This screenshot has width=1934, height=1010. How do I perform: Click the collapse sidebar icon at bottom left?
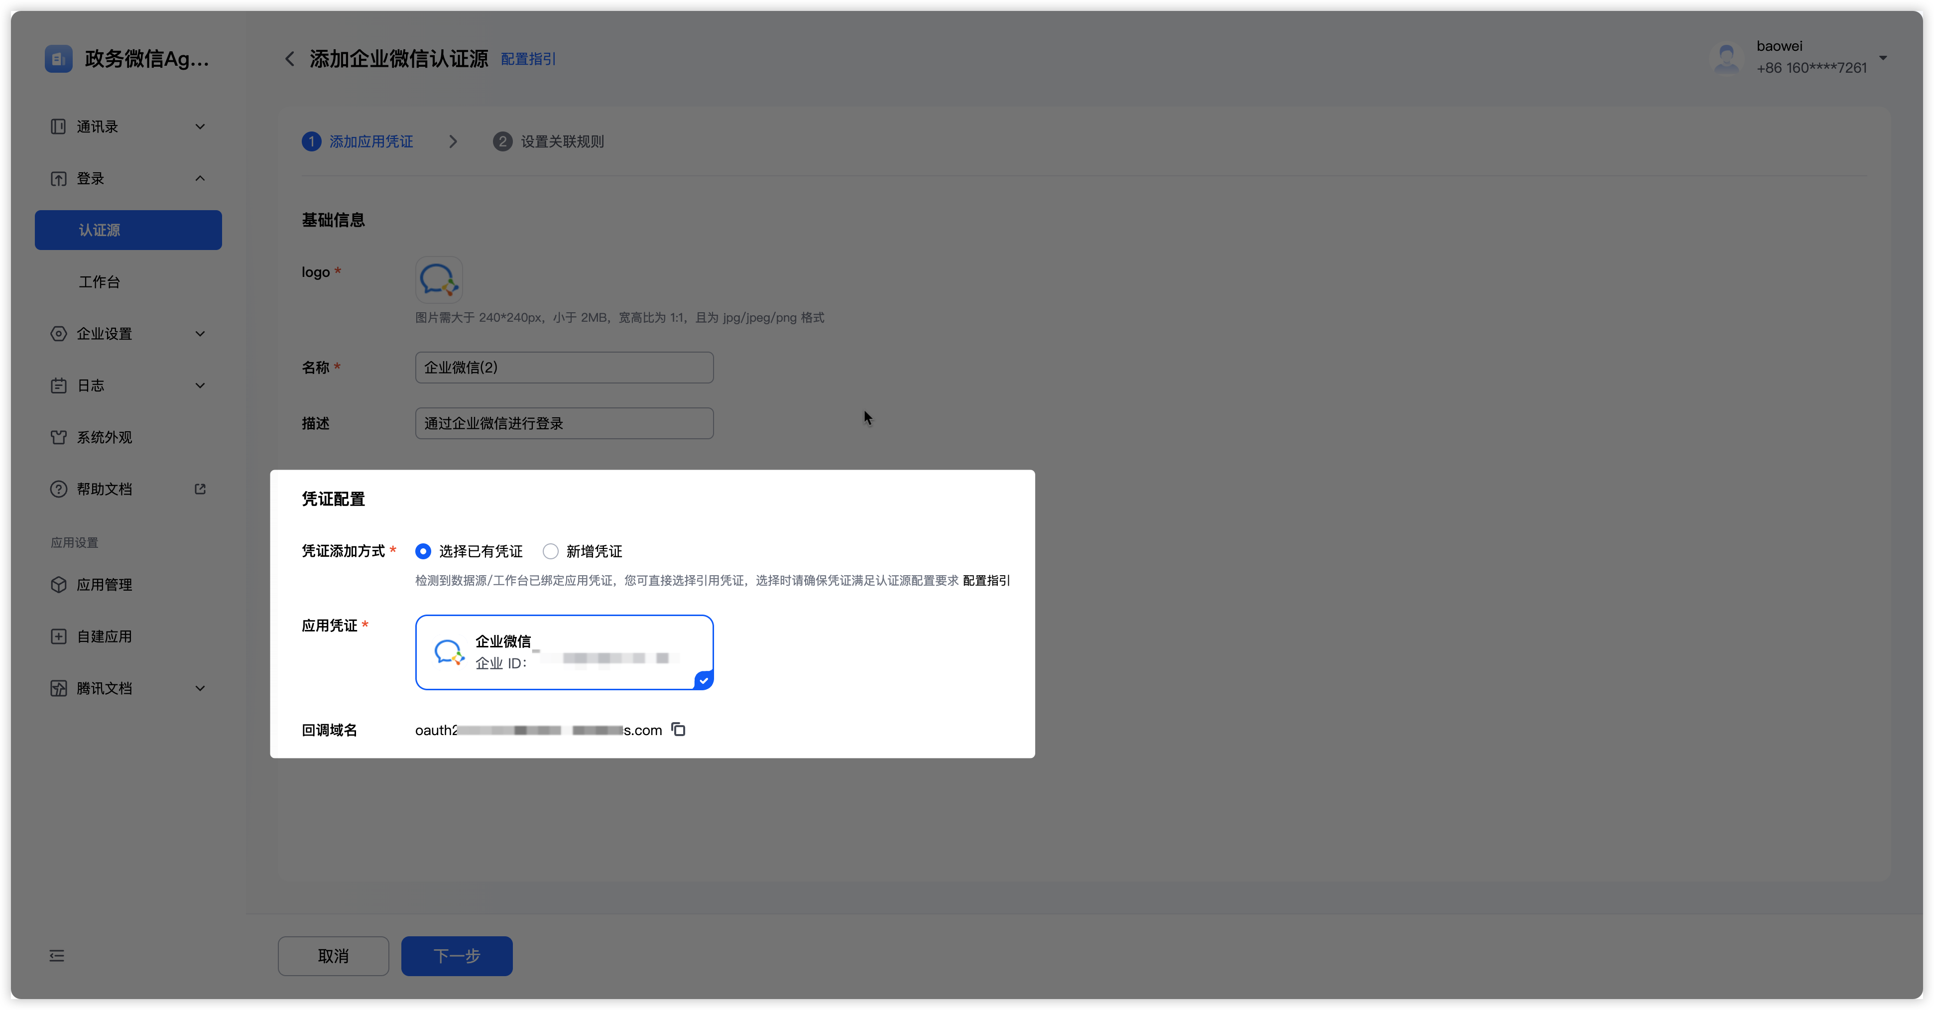pyautogui.click(x=57, y=955)
